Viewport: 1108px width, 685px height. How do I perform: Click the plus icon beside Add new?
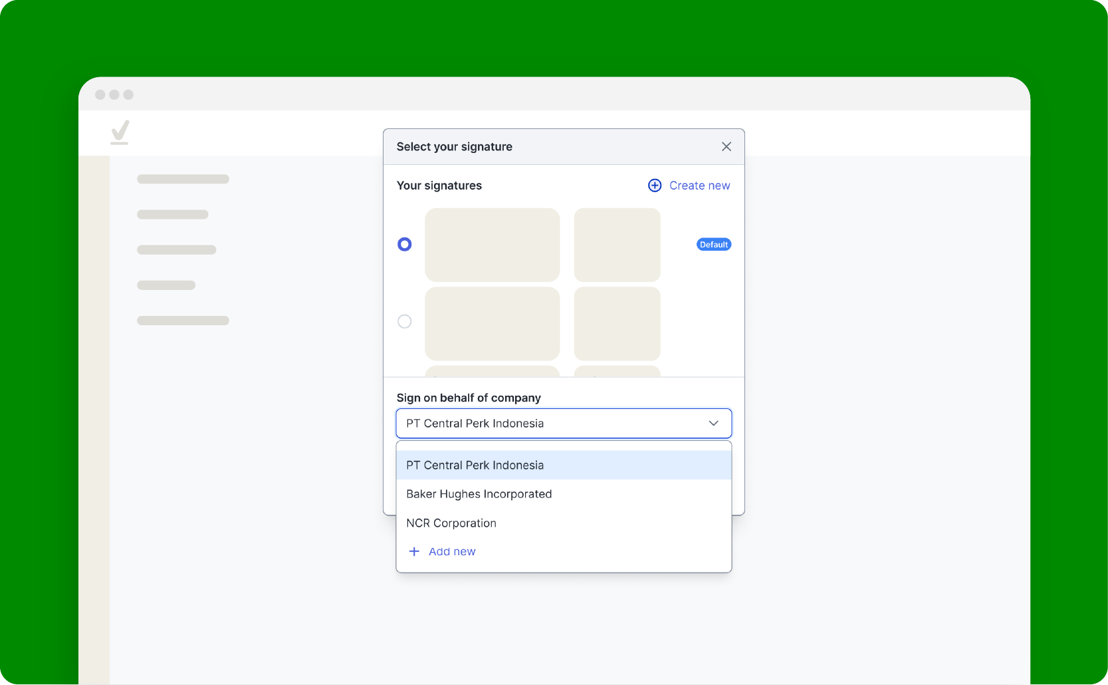click(414, 551)
